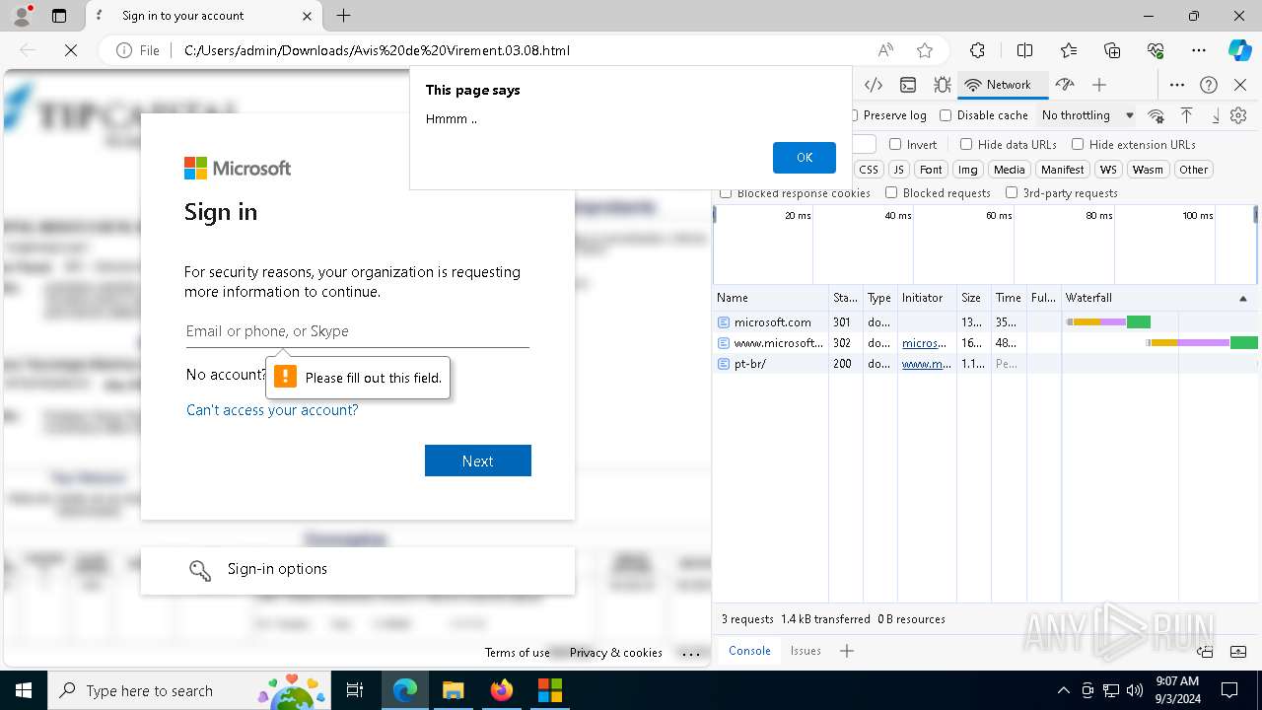Check the Invert filter checkbox
This screenshot has width=1262, height=710.
[x=895, y=144]
